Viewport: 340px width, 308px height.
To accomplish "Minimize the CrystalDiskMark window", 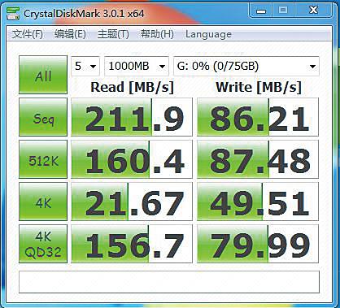I will (261, 11).
